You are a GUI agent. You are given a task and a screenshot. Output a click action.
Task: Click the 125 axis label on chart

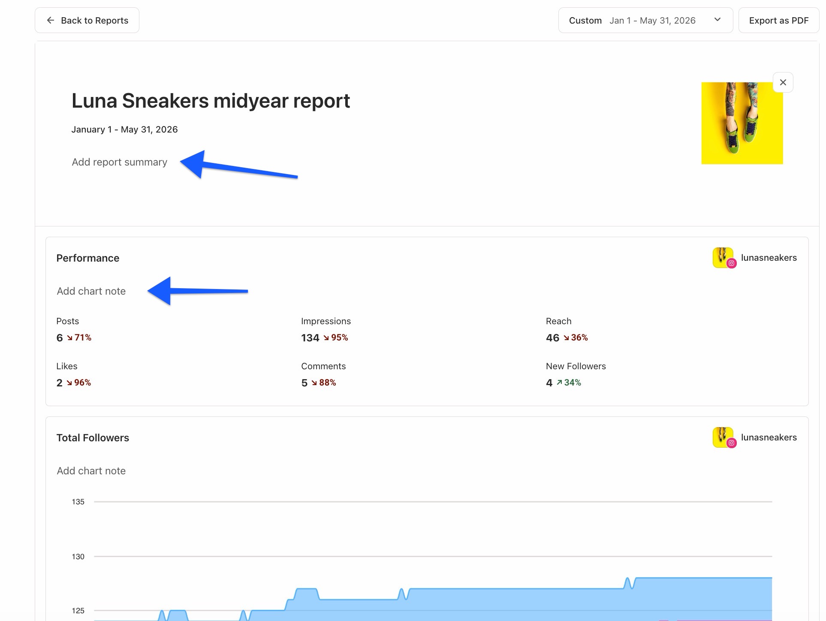(78, 611)
